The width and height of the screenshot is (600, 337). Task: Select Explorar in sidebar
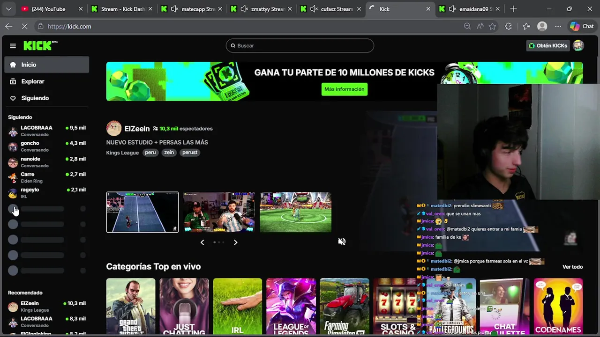(x=47, y=81)
